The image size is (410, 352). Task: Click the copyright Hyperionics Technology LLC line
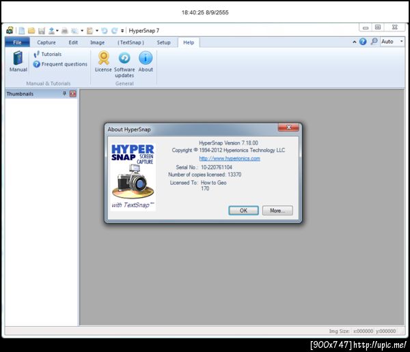228,150
